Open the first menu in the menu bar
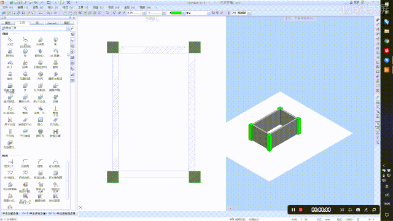Image resolution: width=393 pixels, height=221 pixels. pos(7,7)
